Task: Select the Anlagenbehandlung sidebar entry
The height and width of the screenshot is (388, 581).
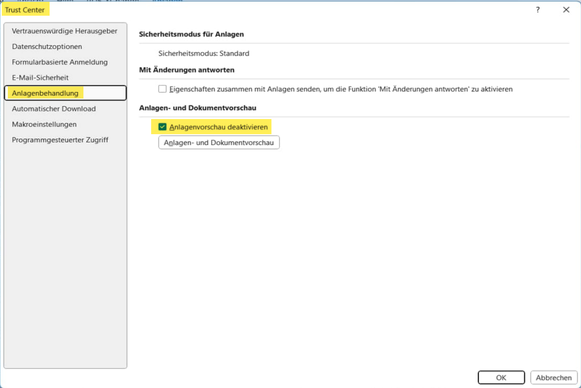Action: [x=45, y=93]
